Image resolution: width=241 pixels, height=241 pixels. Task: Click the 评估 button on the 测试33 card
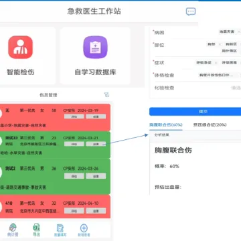pyautogui.click(x=74, y=144)
